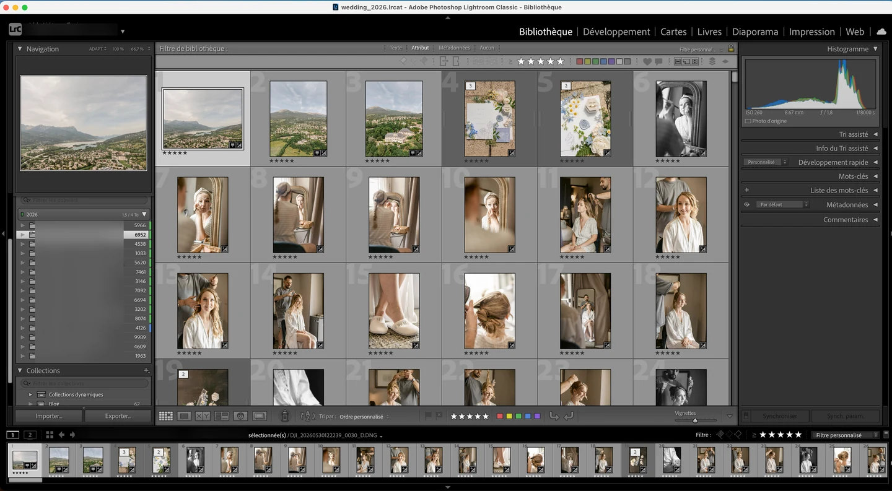Select the black-and-white mirror photo thumbnail 6
892x491 pixels.
pos(681,119)
